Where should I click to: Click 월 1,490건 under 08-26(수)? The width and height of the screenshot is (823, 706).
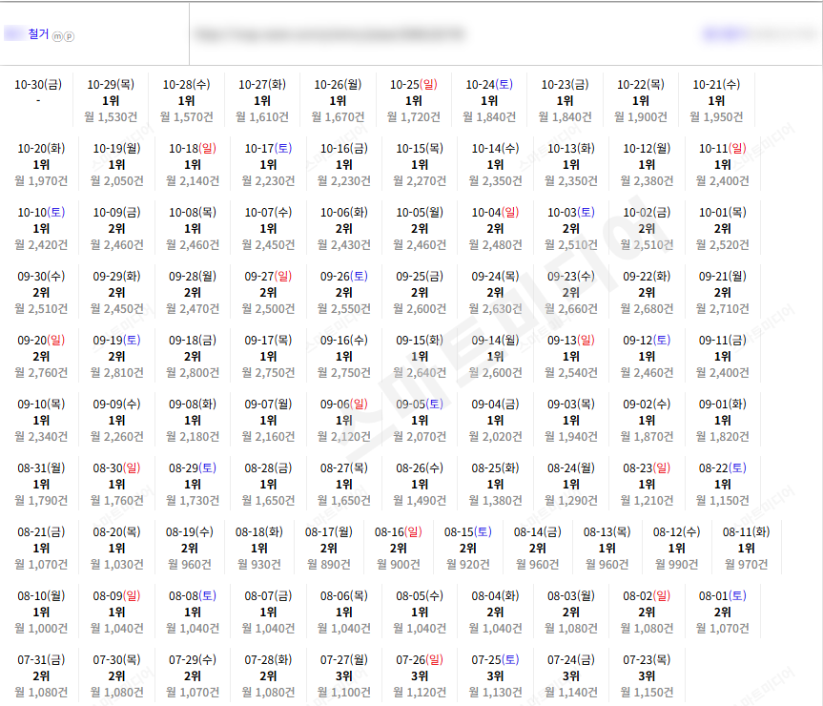click(420, 501)
